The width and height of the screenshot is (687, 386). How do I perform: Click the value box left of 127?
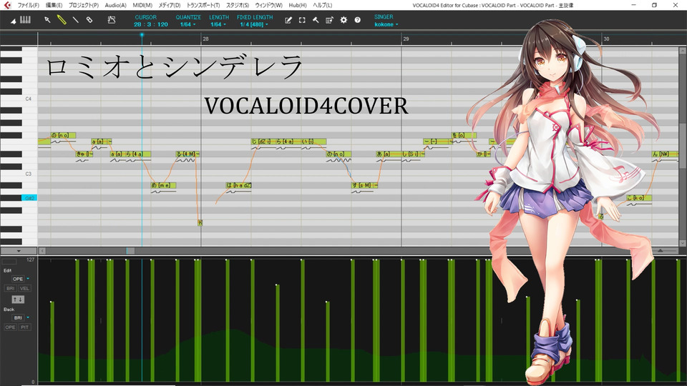[x=9, y=261]
